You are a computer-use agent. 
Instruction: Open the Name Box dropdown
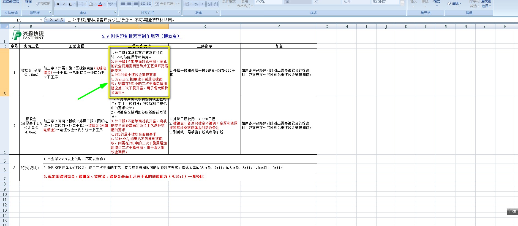pyautogui.click(x=41, y=20)
